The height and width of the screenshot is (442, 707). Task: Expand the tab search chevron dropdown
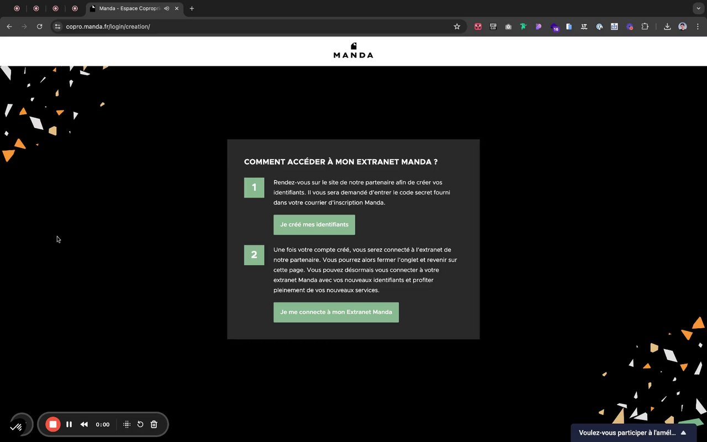pyautogui.click(x=699, y=8)
